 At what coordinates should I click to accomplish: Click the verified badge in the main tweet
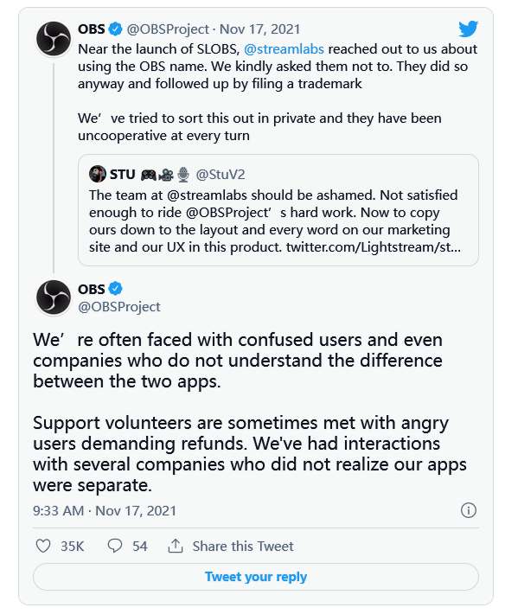click(x=116, y=289)
